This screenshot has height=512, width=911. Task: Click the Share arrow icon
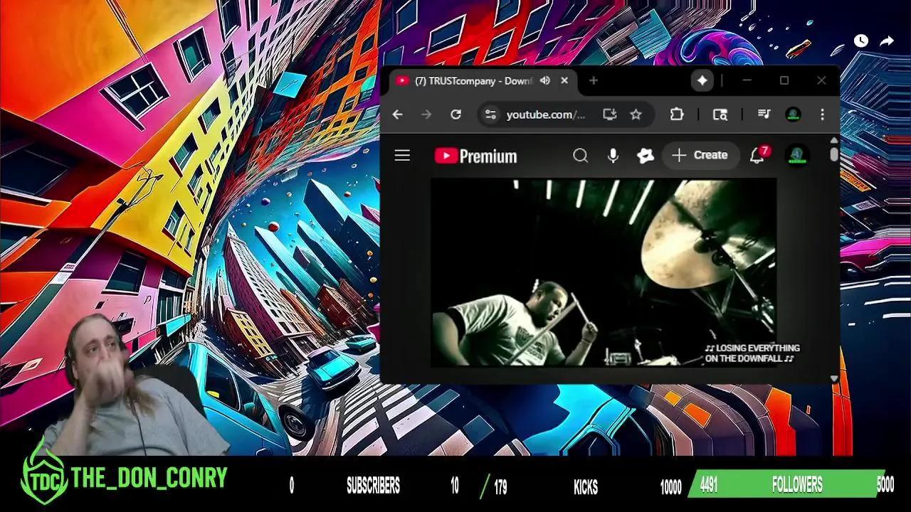(887, 41)
